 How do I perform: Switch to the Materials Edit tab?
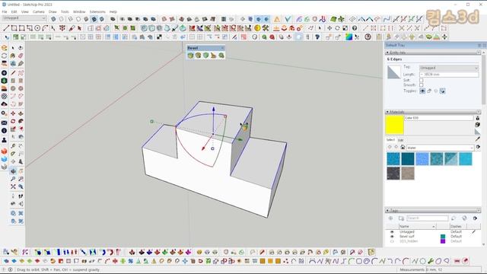click(x=401, y=140)
